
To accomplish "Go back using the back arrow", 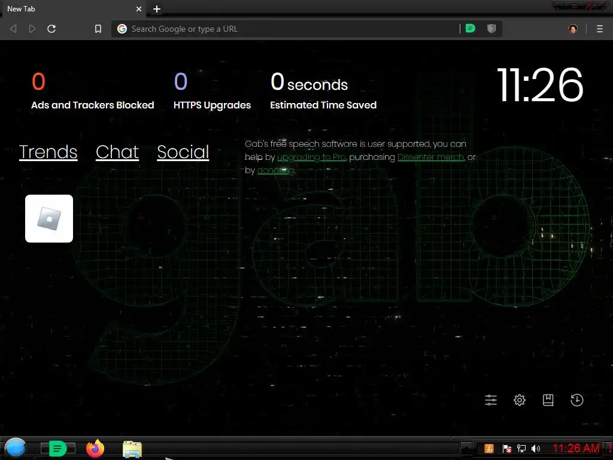I will 13,29.
